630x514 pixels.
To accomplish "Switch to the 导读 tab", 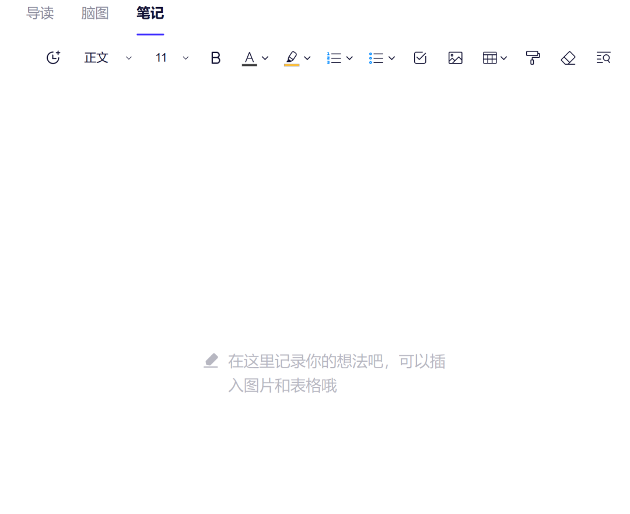I will (40, 13).
